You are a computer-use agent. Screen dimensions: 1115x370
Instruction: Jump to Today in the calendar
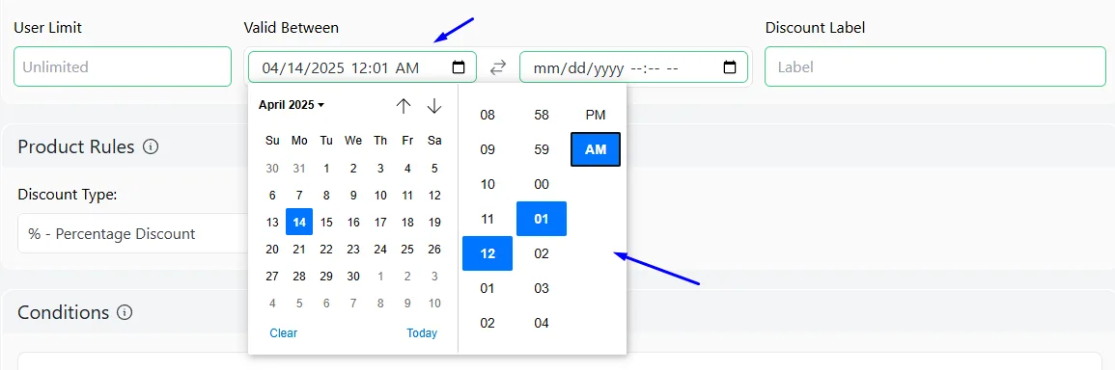[422, 333]
